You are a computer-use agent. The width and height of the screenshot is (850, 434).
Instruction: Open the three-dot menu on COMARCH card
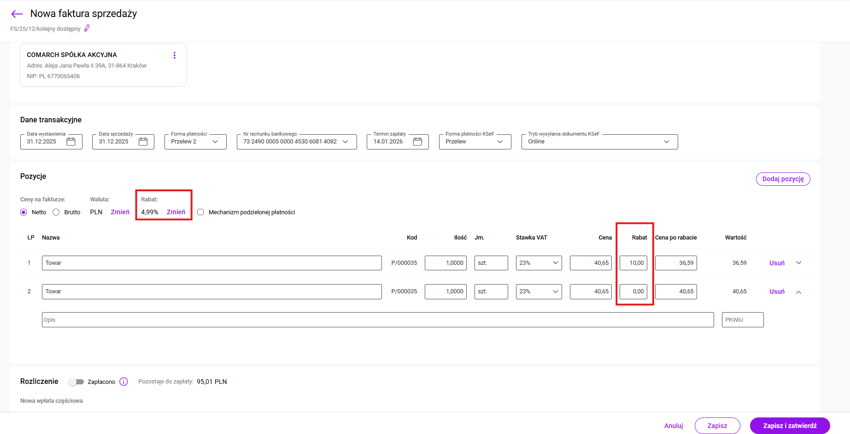pyautogui.click(x=174, y=55)
